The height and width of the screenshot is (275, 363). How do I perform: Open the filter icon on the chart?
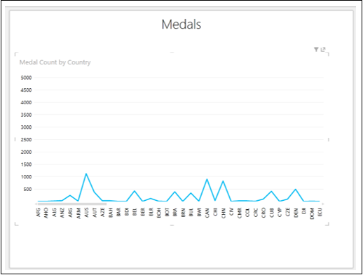point(316,50)
